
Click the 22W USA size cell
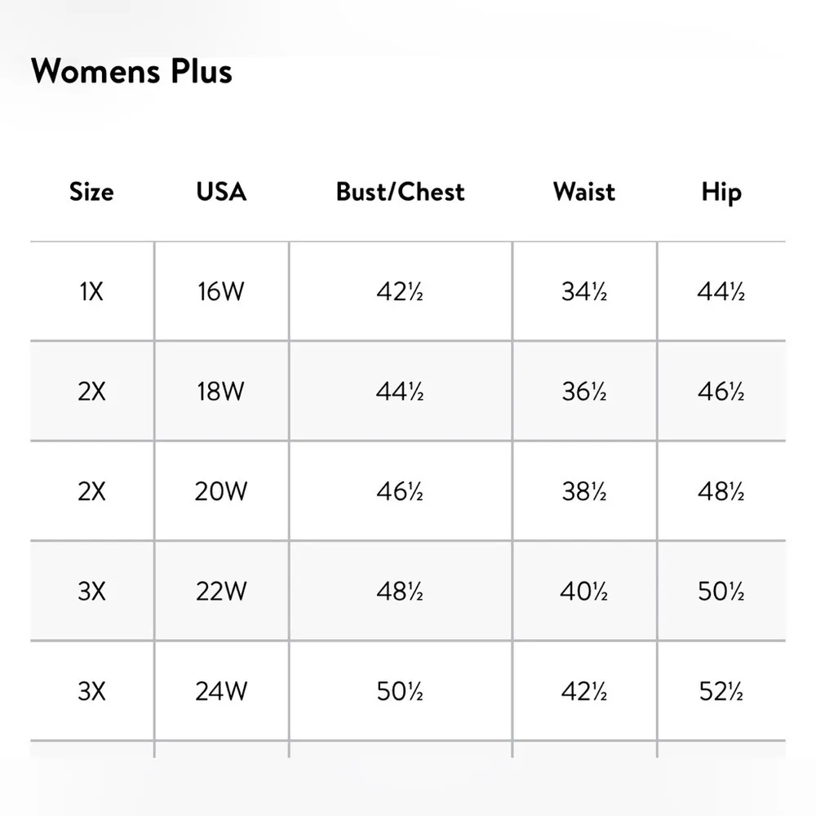(221, 592)
